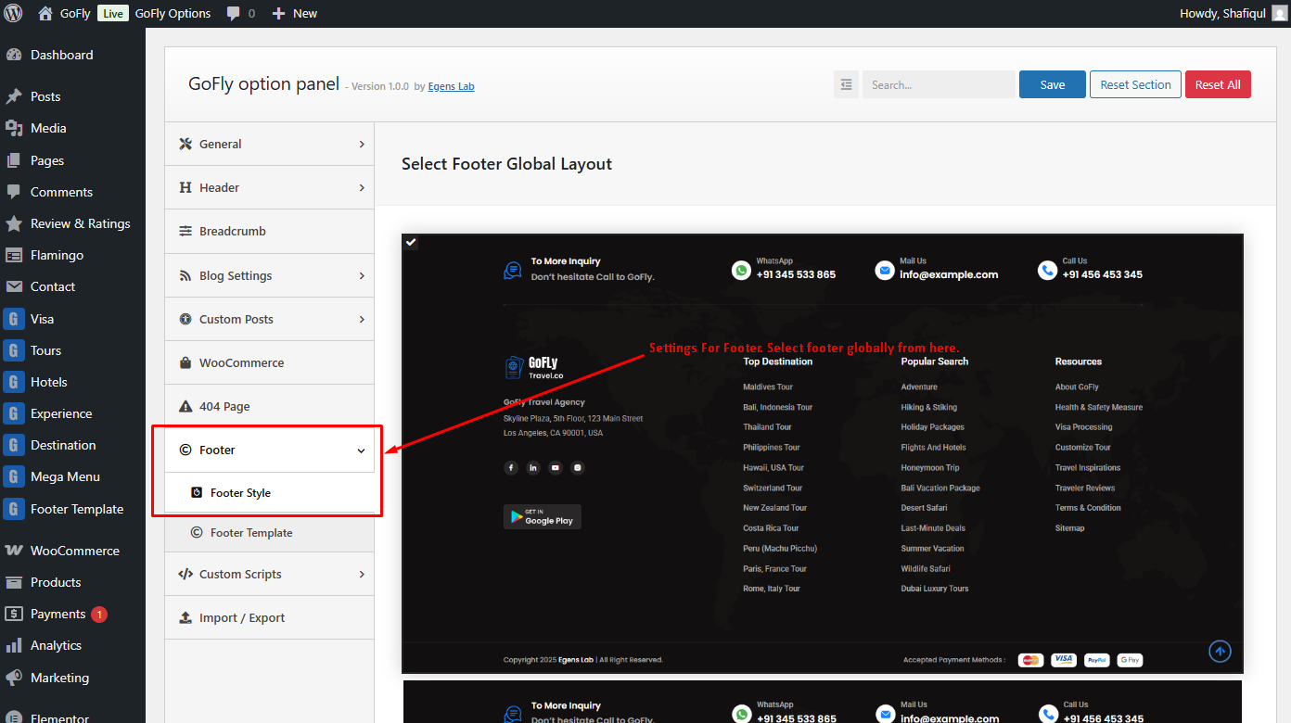Click the Mega Menu G icon

(x=13, y=476)
